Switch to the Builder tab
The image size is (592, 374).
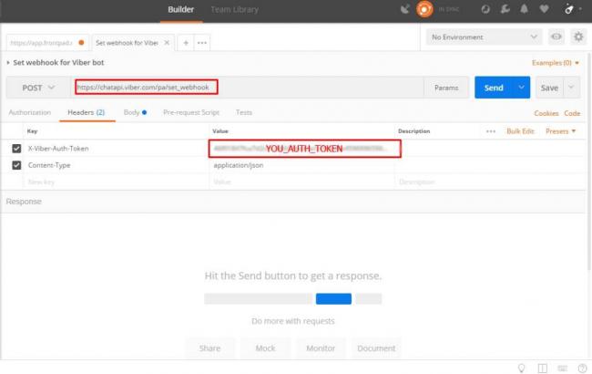pos(181,10)
